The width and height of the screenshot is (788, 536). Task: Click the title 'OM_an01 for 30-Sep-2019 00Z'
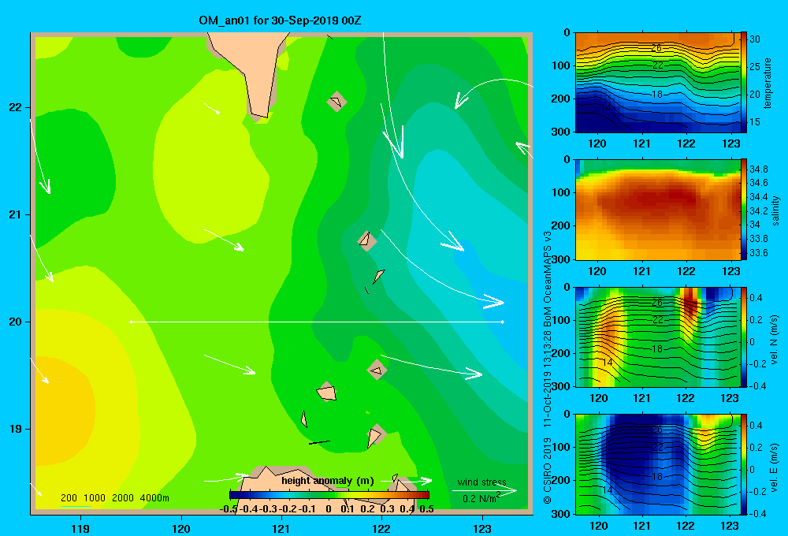[x=280, y=20]
